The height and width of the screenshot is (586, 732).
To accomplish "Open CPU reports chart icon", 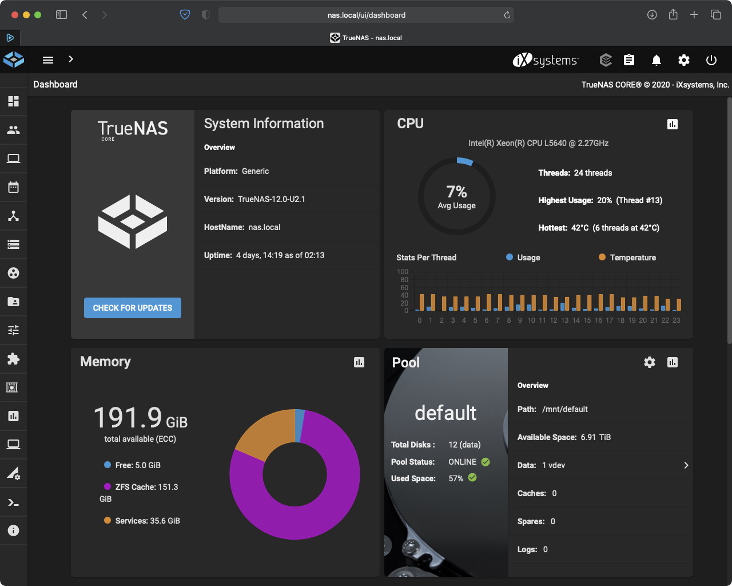I will tap(673, 124).
